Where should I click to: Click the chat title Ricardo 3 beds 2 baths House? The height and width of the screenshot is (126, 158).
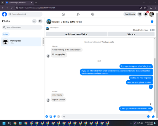pyautogui.click(x=67, y=22)
